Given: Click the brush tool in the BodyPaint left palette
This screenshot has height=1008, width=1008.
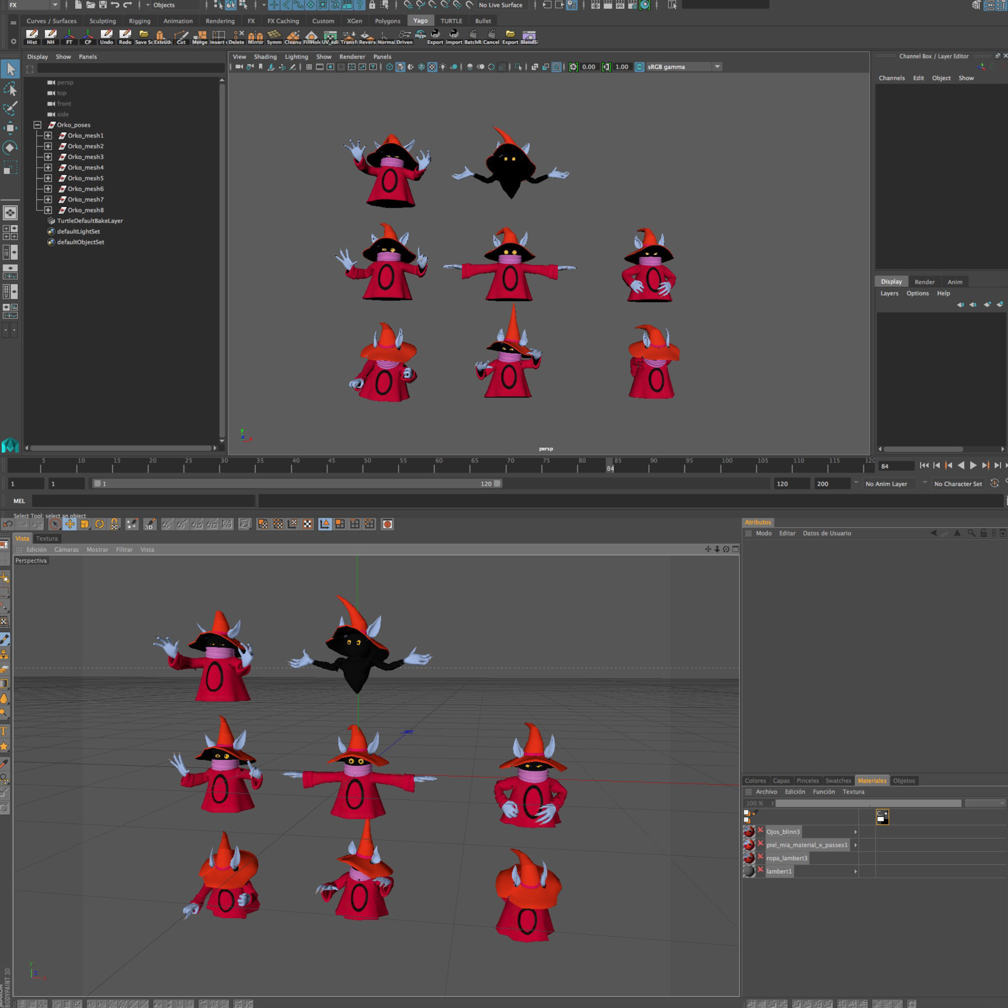Looking at the screenshot, I should click(5, 639).
